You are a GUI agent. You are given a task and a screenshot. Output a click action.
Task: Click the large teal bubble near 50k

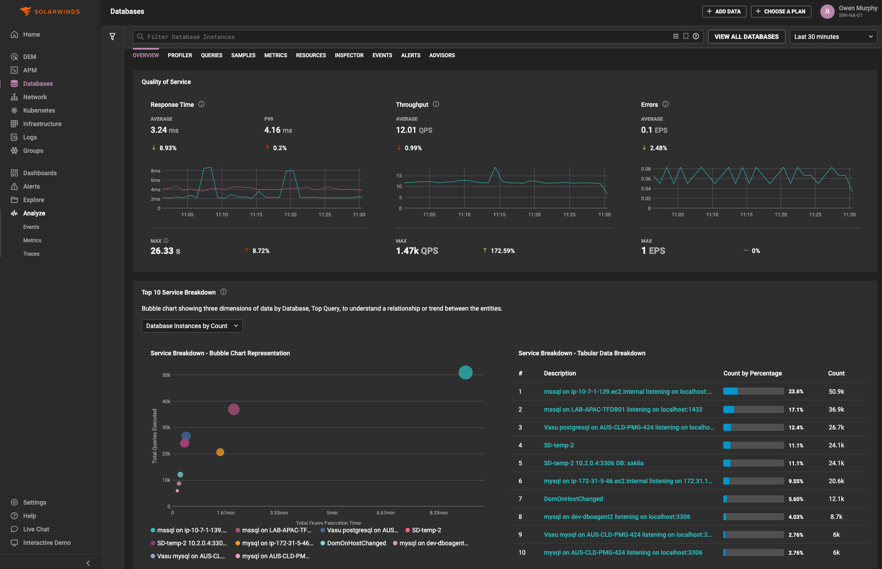click(x=465, y=372)
